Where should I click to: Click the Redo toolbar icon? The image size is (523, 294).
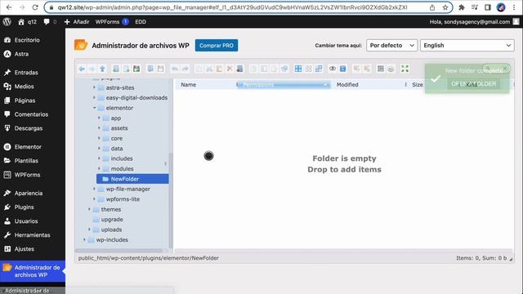pos(186,69)
